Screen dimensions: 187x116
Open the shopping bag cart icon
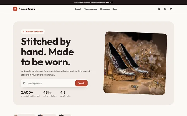click(x=171, y=9)
